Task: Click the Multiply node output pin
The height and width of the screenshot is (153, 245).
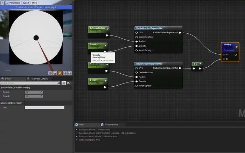Action: pos(236,55)
